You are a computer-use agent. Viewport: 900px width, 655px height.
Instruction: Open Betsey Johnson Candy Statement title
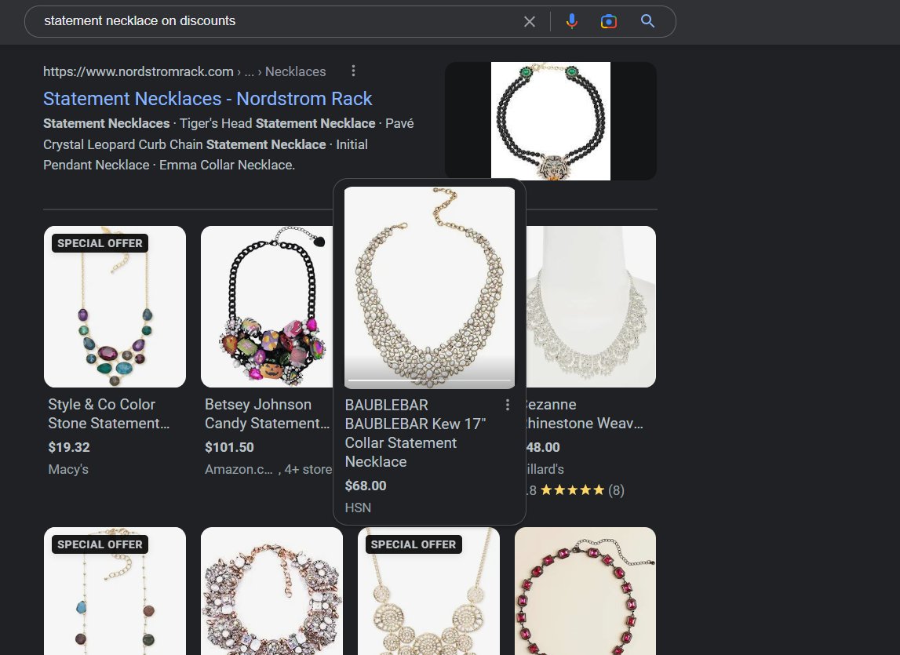click(x=268, y=414)
